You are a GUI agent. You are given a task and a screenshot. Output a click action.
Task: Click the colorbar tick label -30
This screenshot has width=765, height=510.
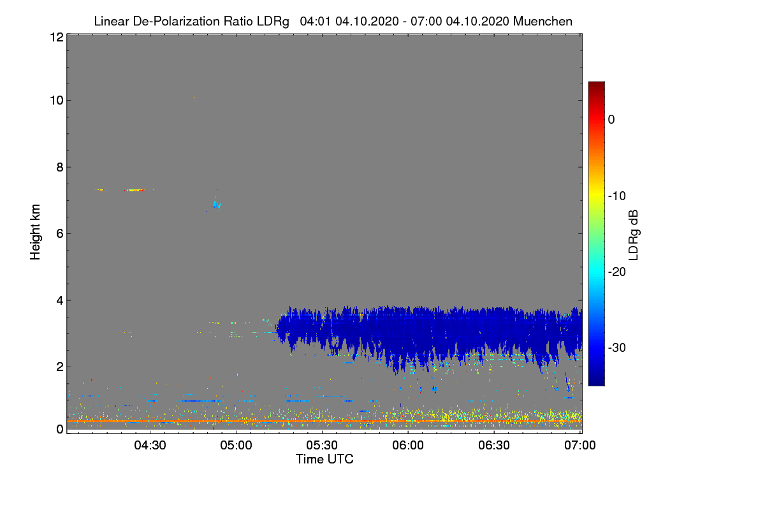[618, 347]
